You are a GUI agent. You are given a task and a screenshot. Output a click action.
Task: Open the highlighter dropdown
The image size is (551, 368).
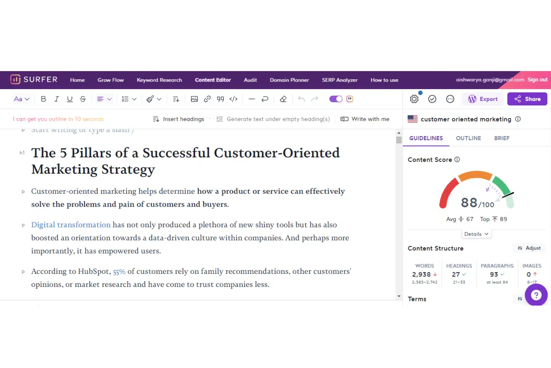click(154, 99)
